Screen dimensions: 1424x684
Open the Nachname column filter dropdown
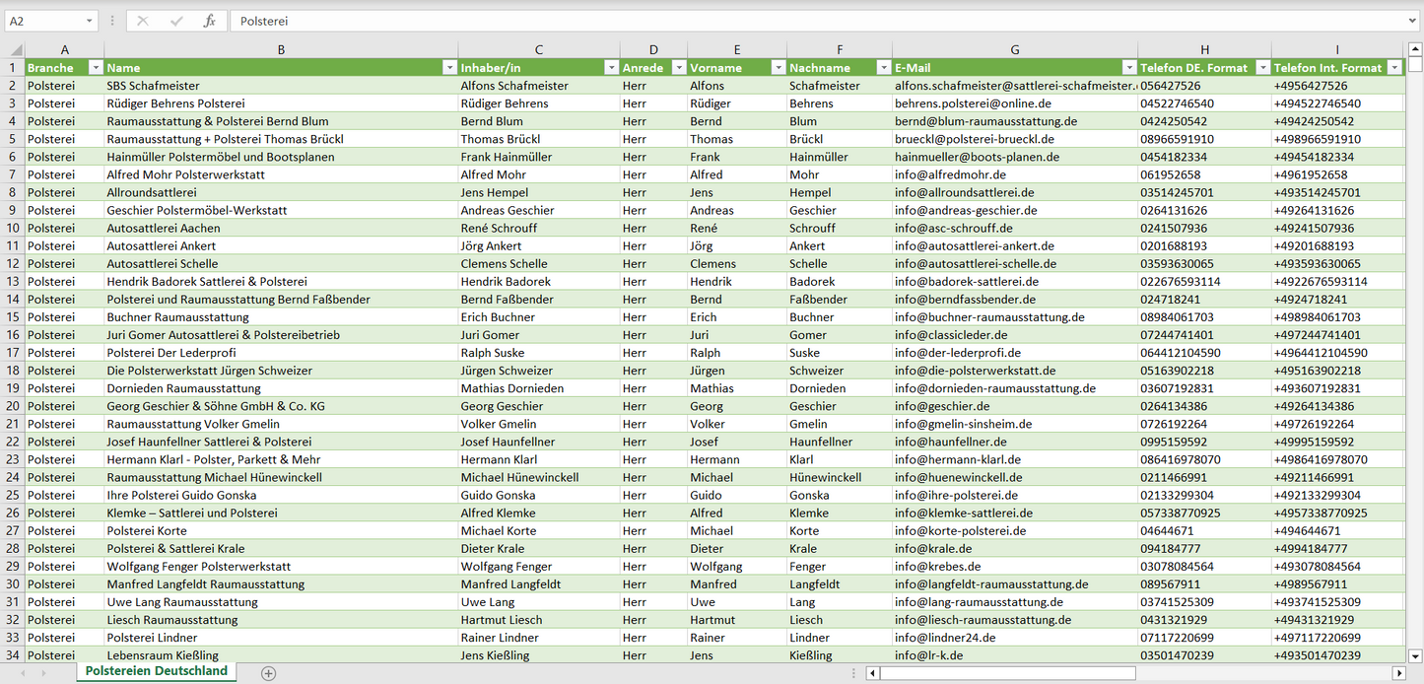coord(883,68)
